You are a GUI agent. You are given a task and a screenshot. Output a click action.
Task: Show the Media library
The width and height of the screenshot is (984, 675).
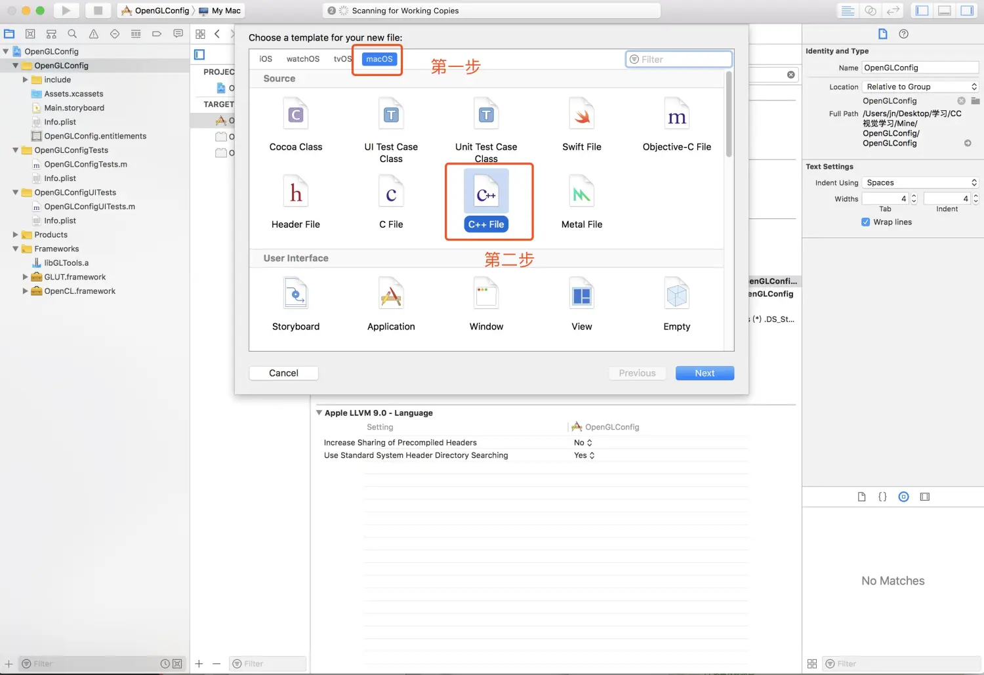(925, 497)
